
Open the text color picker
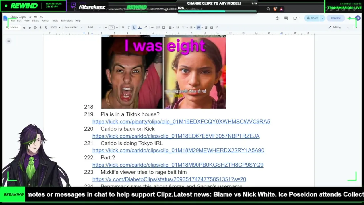click(x=140, y=28)
